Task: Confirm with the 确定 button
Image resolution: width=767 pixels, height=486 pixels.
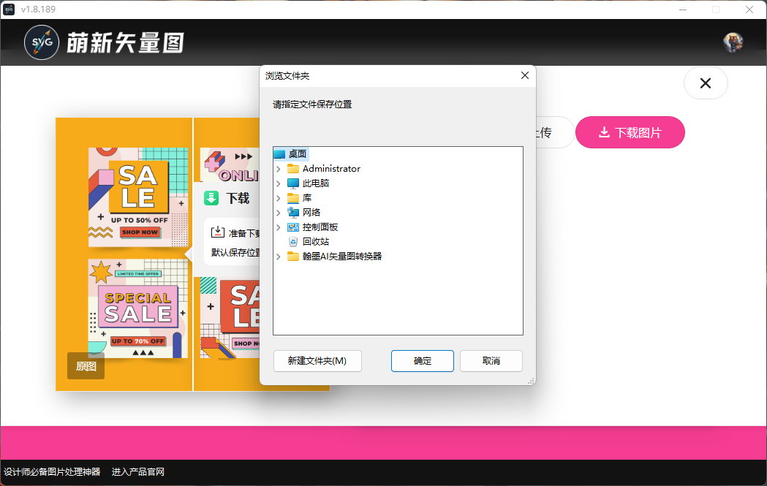Action: click(422, 361)
